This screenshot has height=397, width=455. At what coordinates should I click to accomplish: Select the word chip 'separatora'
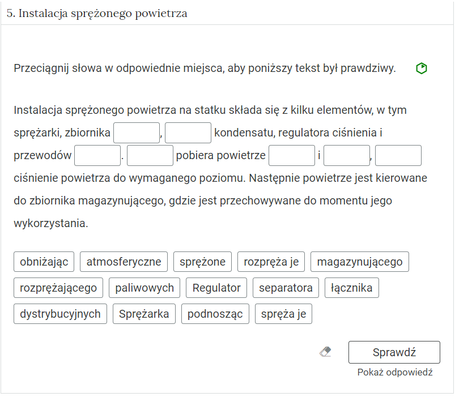coord(286,288)
